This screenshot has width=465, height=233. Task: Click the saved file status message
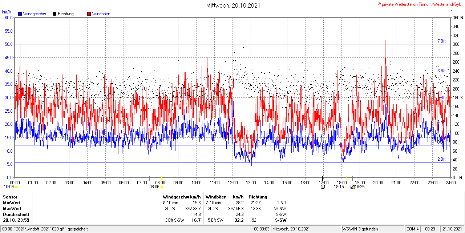coord(44,229)
